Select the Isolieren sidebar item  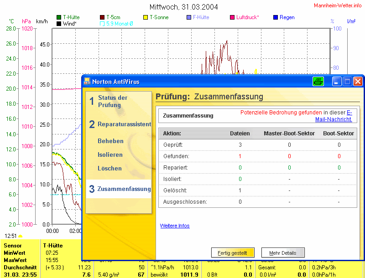point(110,154)
